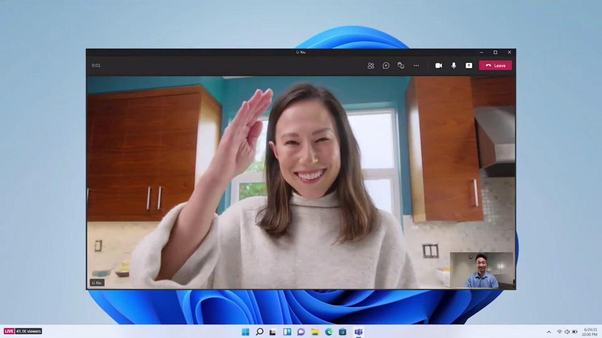Screen dimensions: 602x338
Task: Mute the microphone
Action: click(x=453, y=66)
